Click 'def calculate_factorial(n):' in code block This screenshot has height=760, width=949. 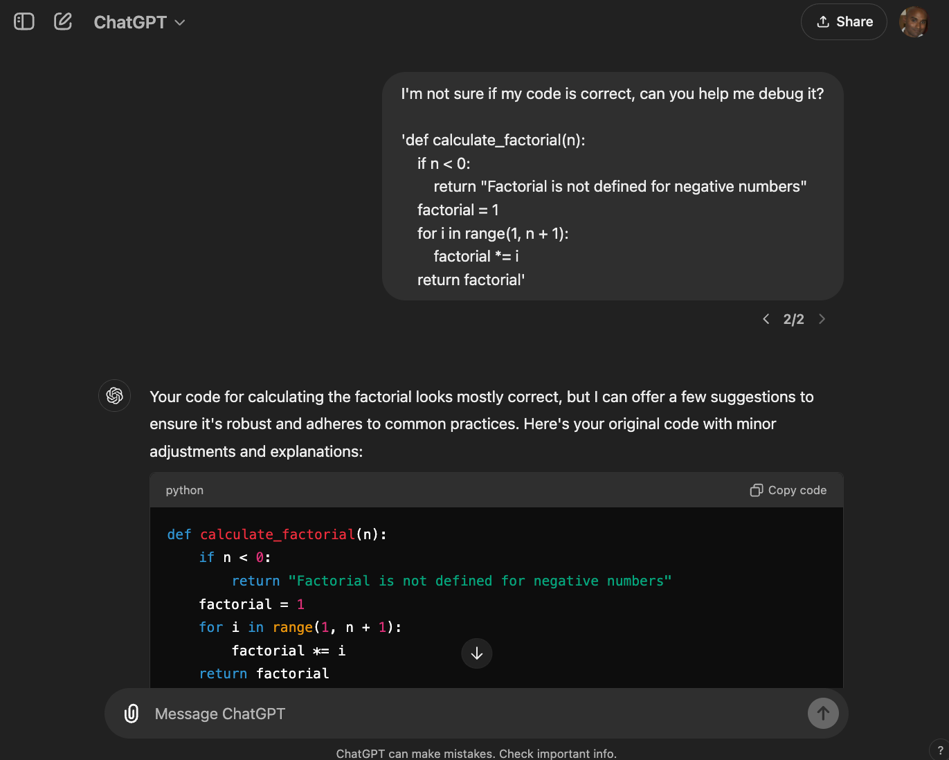(x=277, y=534)
